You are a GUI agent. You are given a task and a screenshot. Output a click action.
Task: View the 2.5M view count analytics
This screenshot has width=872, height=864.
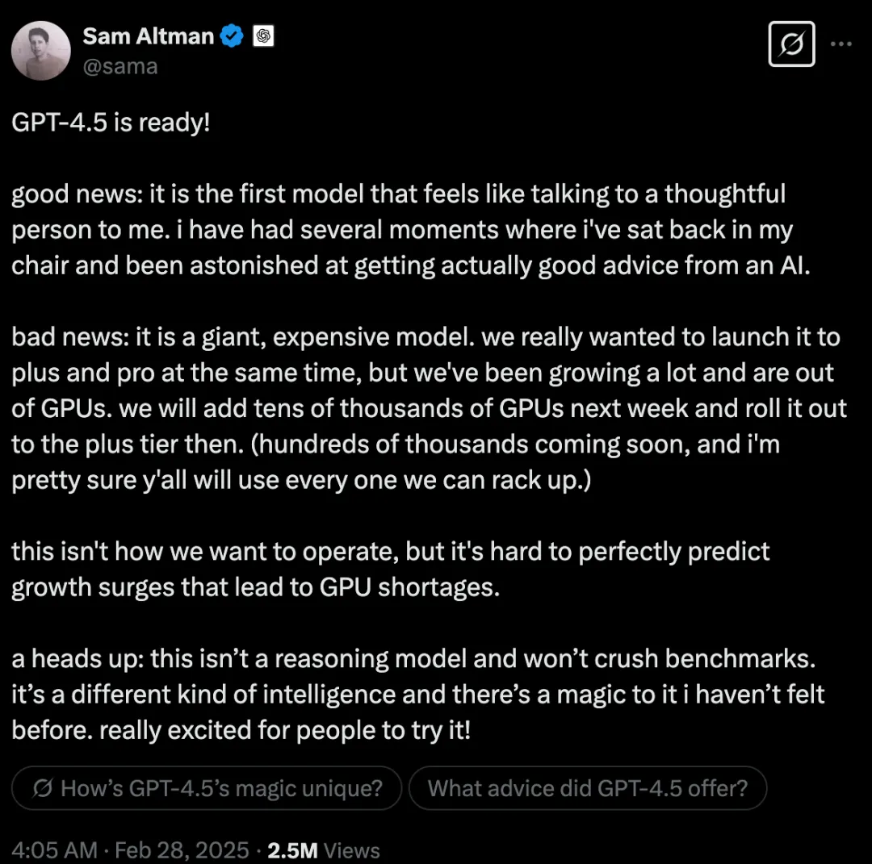click(292, 850)
